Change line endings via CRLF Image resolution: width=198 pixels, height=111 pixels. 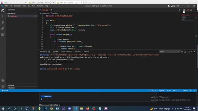[x=175, y=91]
